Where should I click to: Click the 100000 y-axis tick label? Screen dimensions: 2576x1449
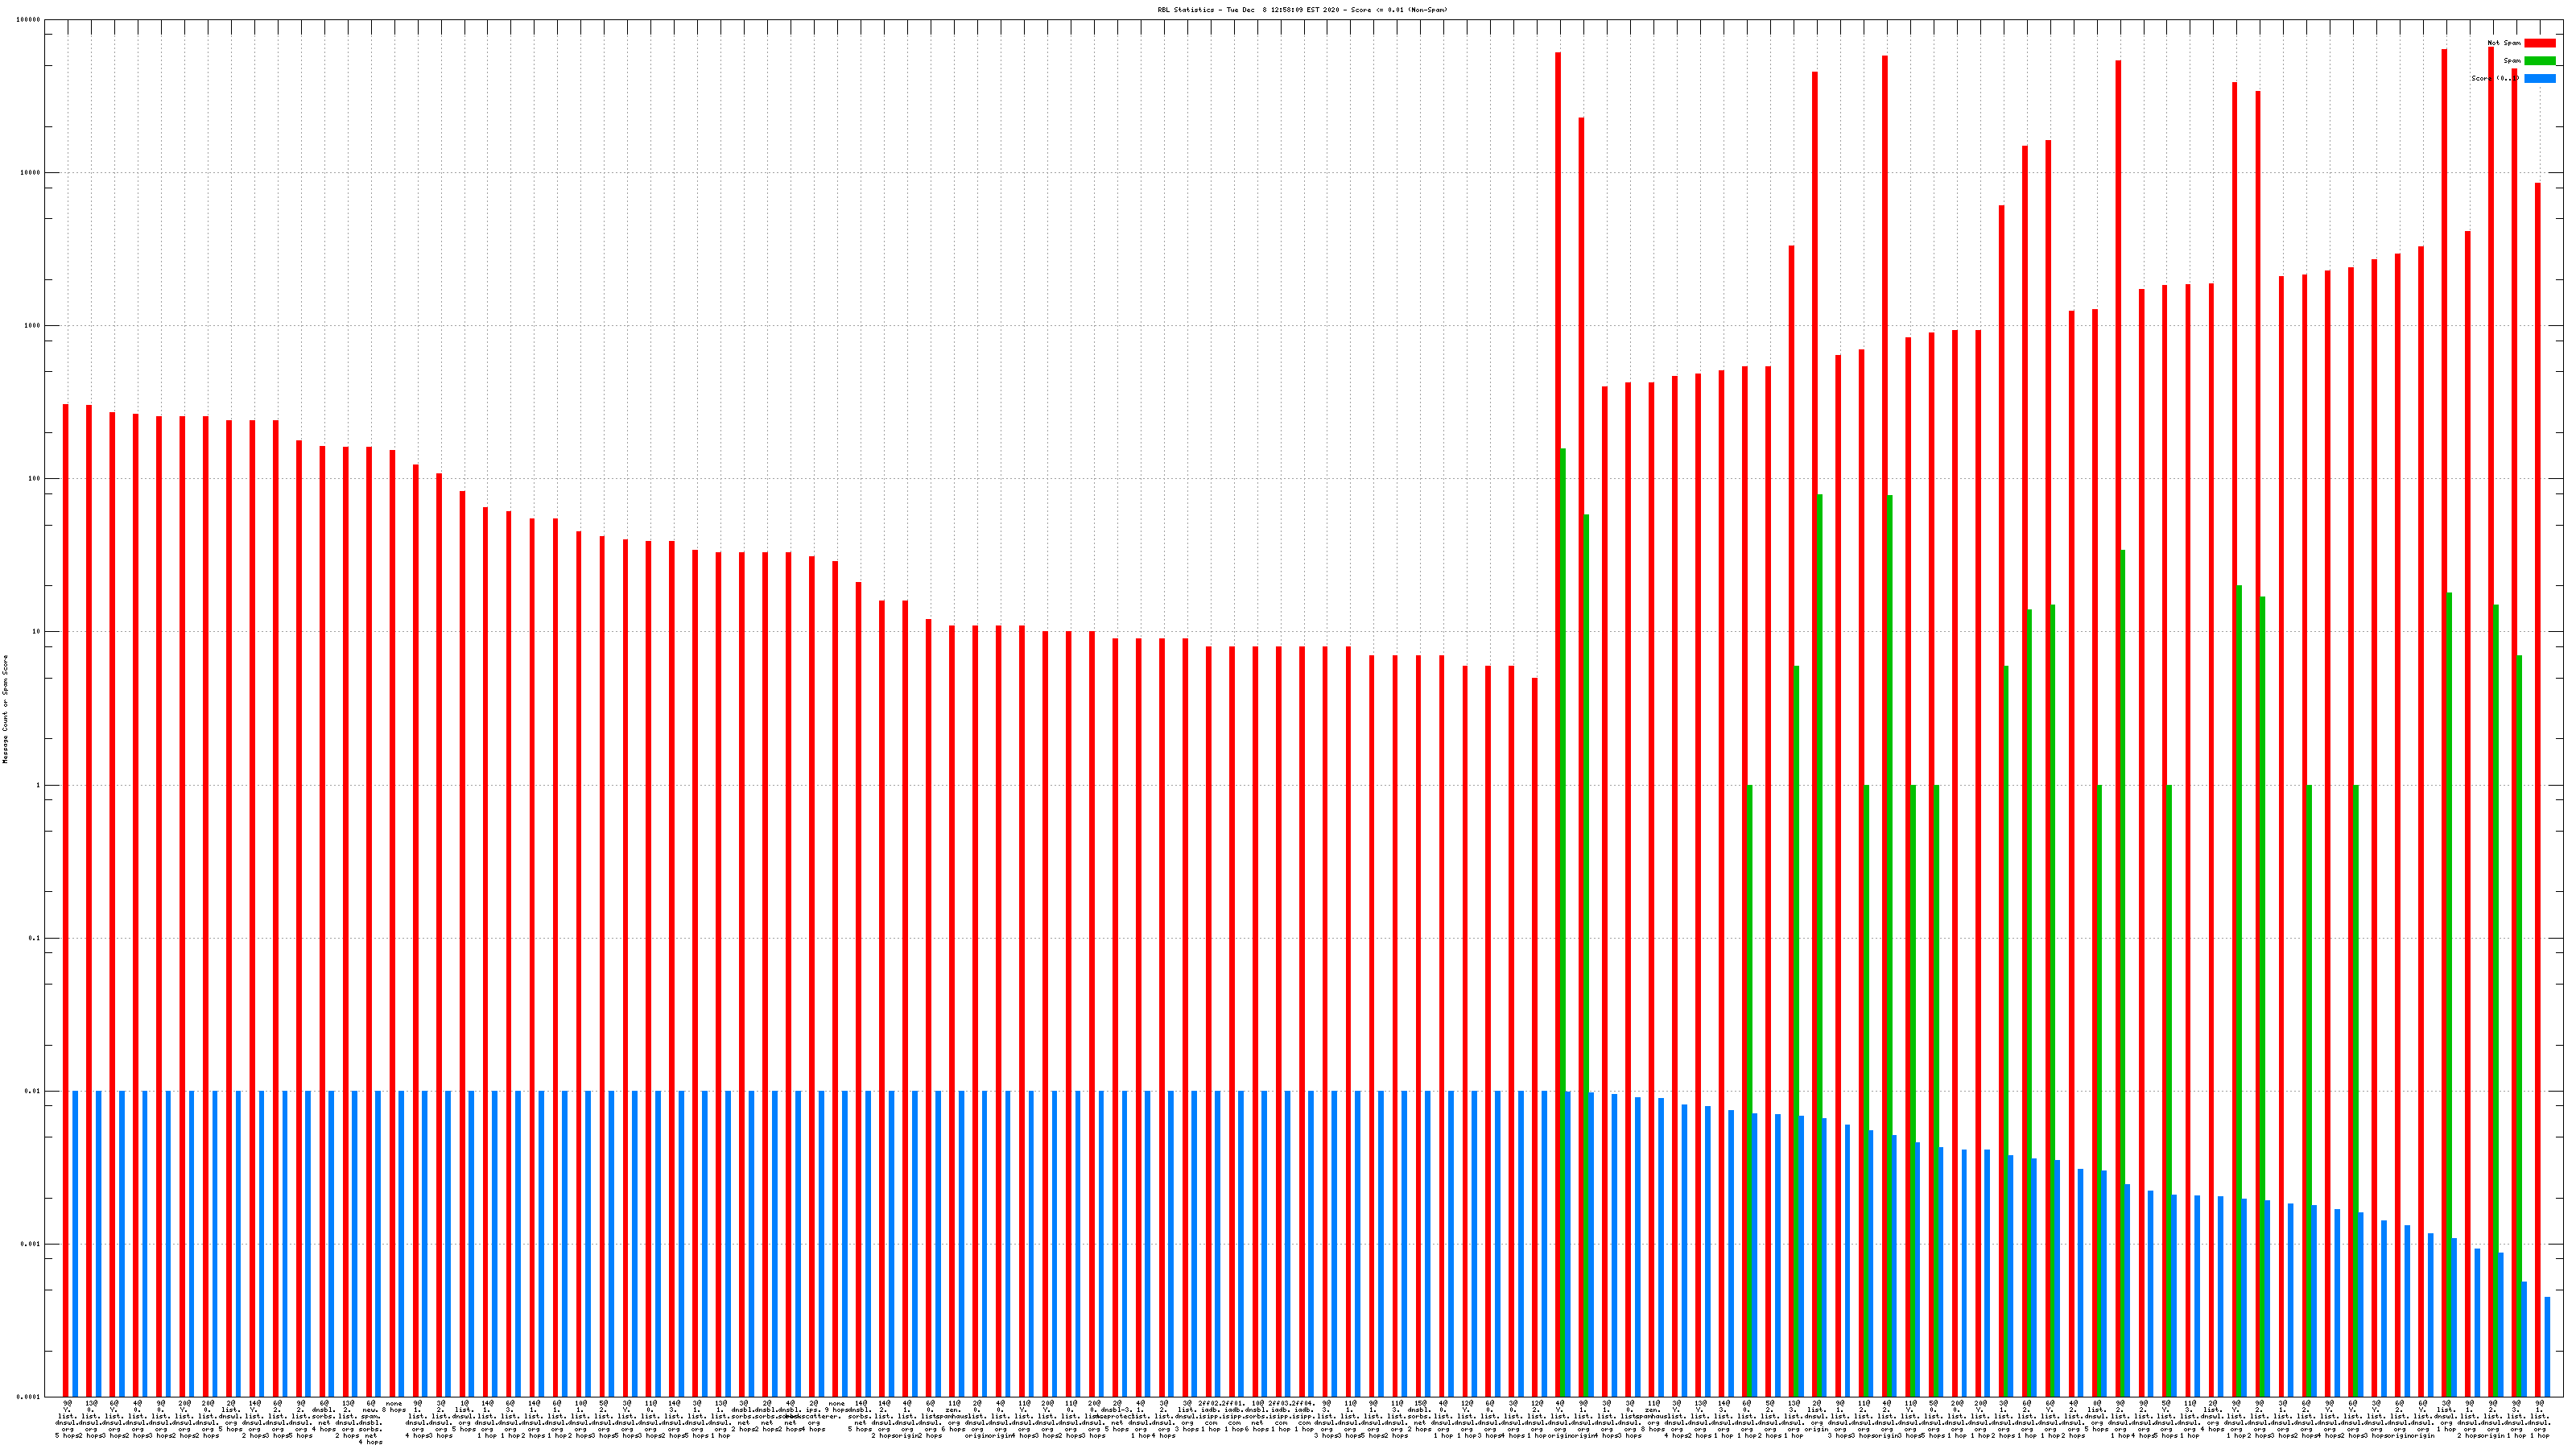pos(29,20)
